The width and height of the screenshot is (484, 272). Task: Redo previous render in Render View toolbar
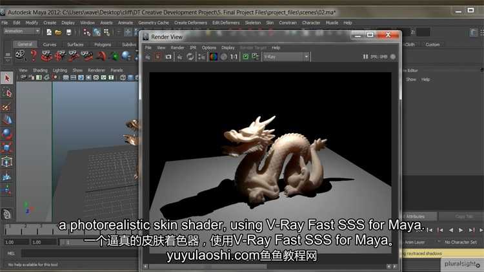click(148, 57)
